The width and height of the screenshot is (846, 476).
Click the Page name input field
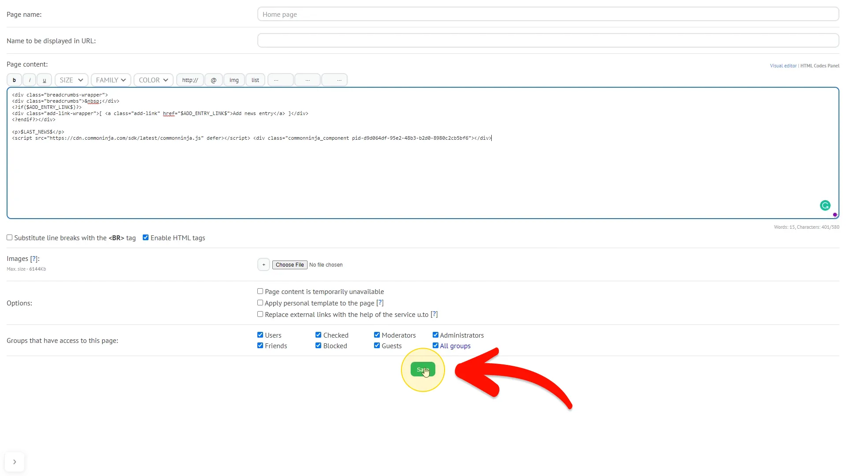[x=548, y=14]
